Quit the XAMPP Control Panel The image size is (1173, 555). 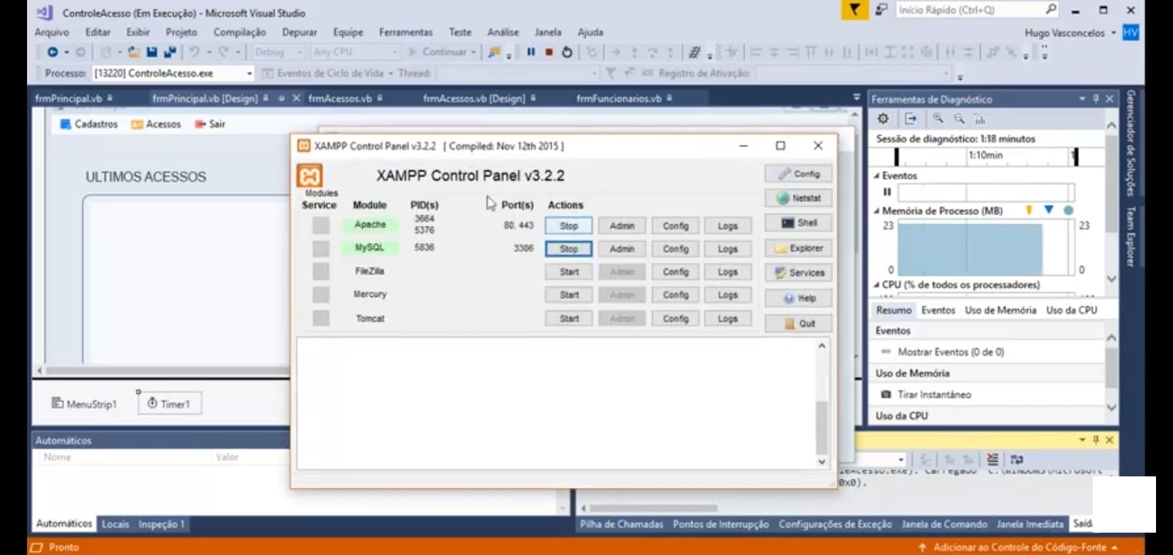[x=799, y=324]
